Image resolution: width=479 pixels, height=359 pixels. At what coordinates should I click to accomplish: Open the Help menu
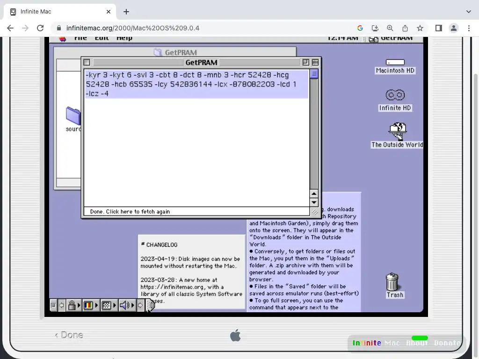124,38
